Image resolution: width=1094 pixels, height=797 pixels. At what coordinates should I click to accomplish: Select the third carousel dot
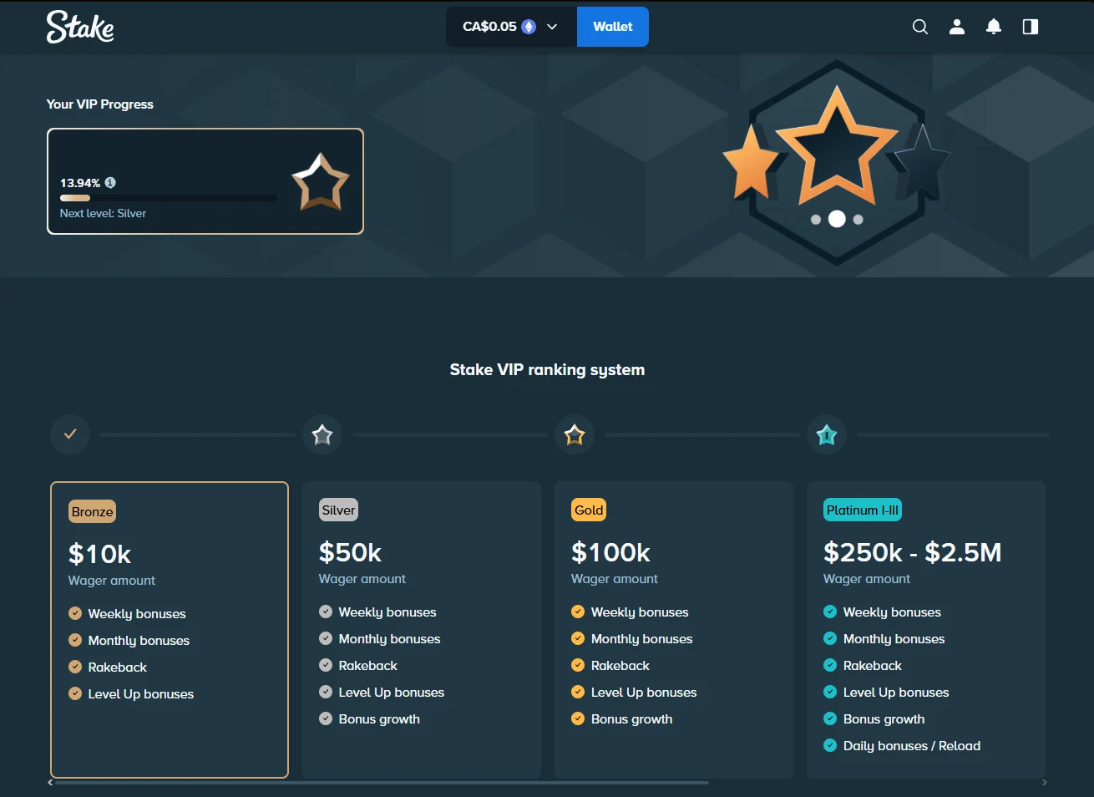click(858, 220)
